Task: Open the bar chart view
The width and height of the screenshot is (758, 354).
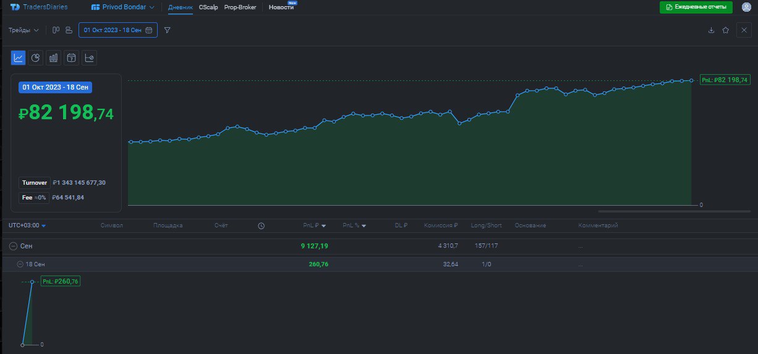Action: [54, 58]
